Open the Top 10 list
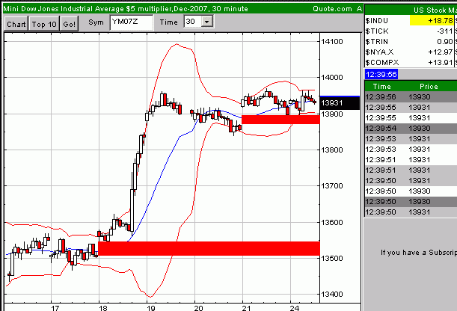The image size is (457, 311). click(x=44, y=24)
